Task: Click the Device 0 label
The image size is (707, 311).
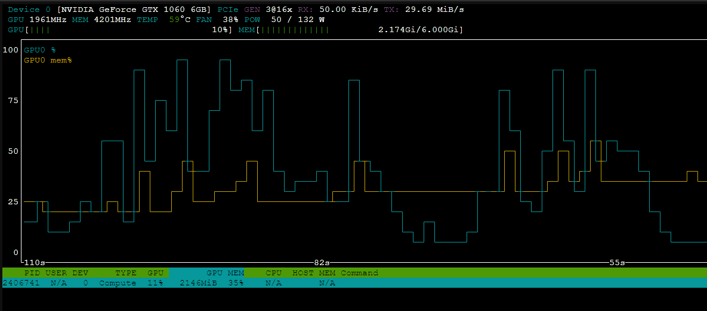Action: pyautogui.click(x=29, y=10)
